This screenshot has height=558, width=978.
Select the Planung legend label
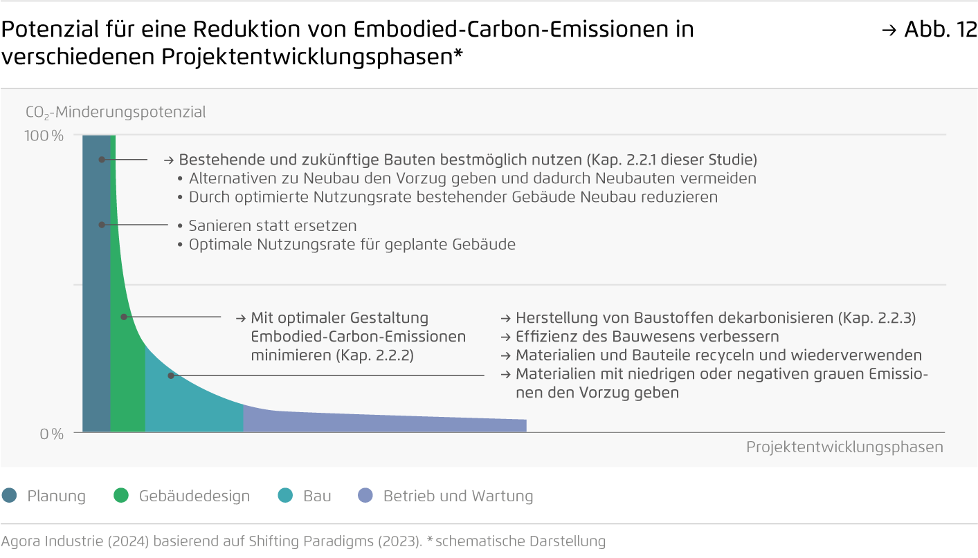57,496
